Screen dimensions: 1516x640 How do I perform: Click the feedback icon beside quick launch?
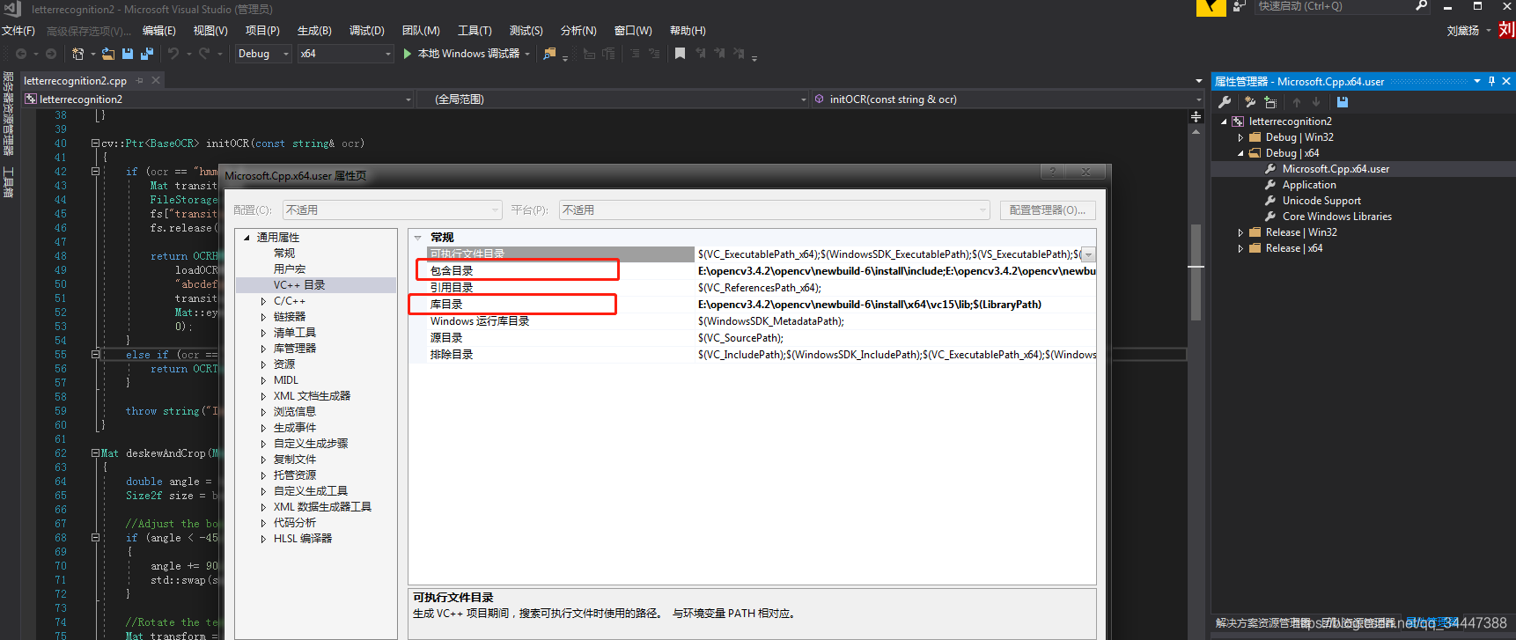[x=1239, y=6]
